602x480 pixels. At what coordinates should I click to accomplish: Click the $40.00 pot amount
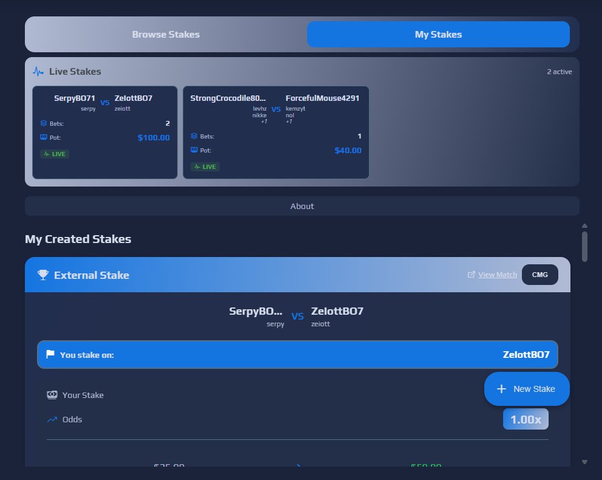coord(348,150)
